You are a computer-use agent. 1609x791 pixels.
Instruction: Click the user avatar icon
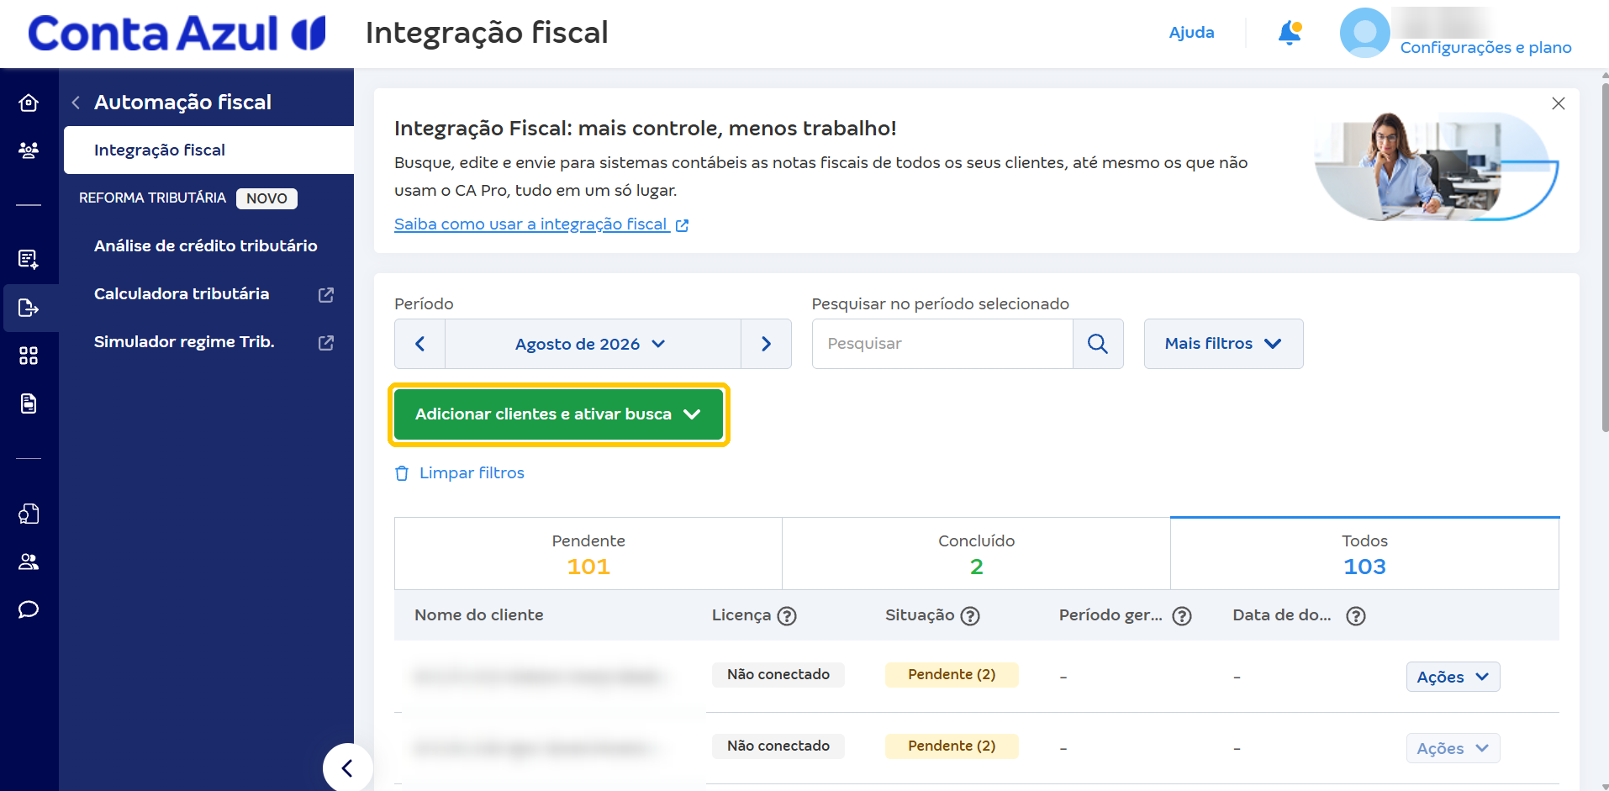tap(1364, 33)
